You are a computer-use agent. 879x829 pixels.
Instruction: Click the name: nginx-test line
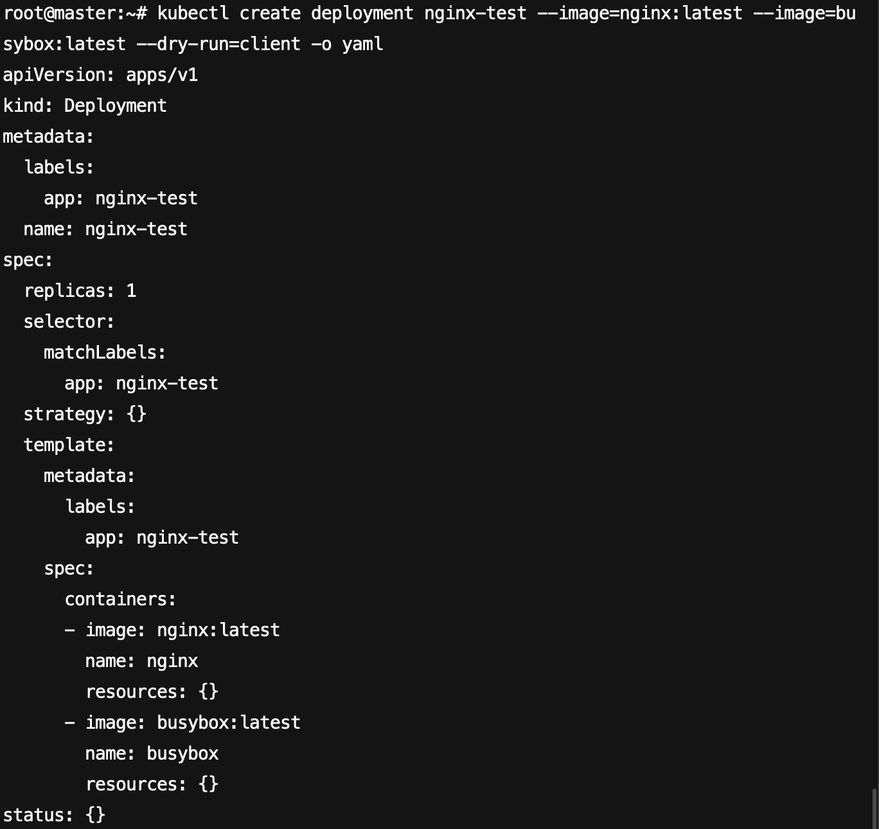(105, 229)
